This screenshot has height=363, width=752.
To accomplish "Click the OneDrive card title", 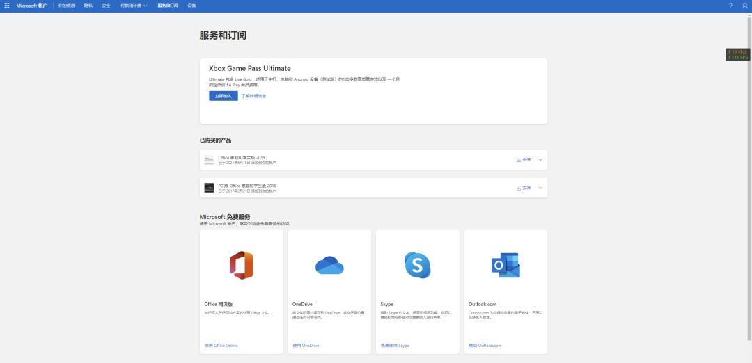I will [x=302, y=304].
